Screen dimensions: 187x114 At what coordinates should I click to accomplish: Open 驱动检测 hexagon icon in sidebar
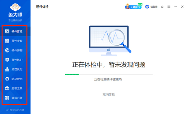pyautogui.click(x=7, y=79)
